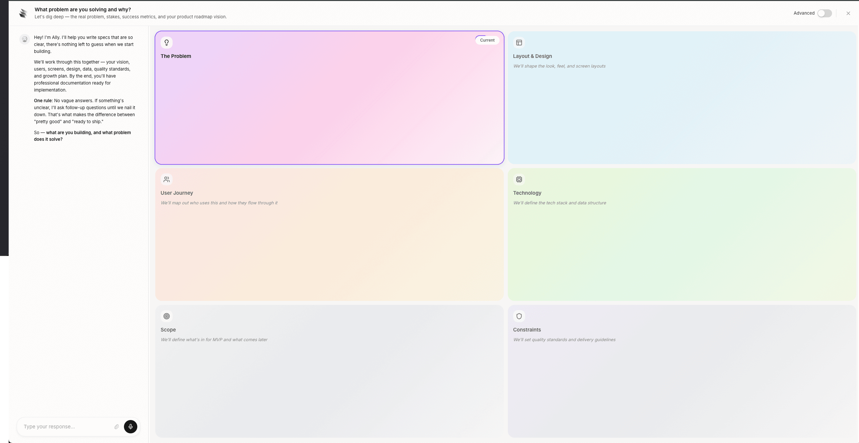
Task: Click the shield icon in Constraints card
Action: point(519,316)
